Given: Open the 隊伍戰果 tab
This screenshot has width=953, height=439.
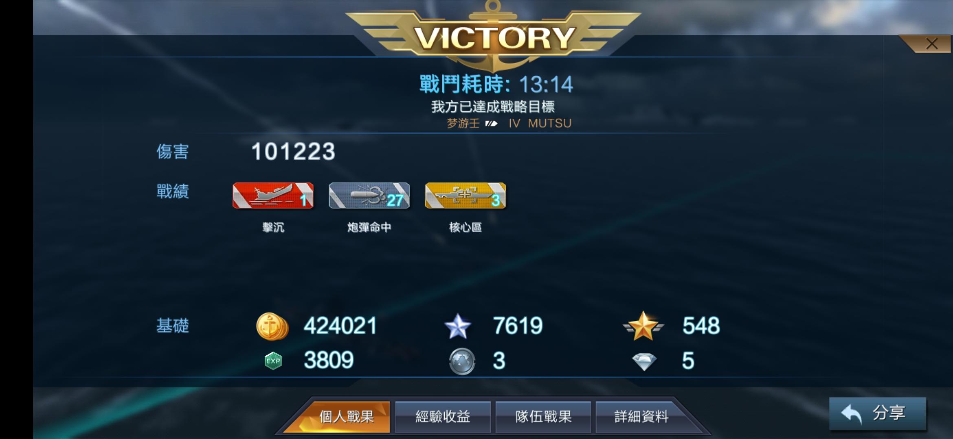Looking at the screenshot, I should [543, 417].
